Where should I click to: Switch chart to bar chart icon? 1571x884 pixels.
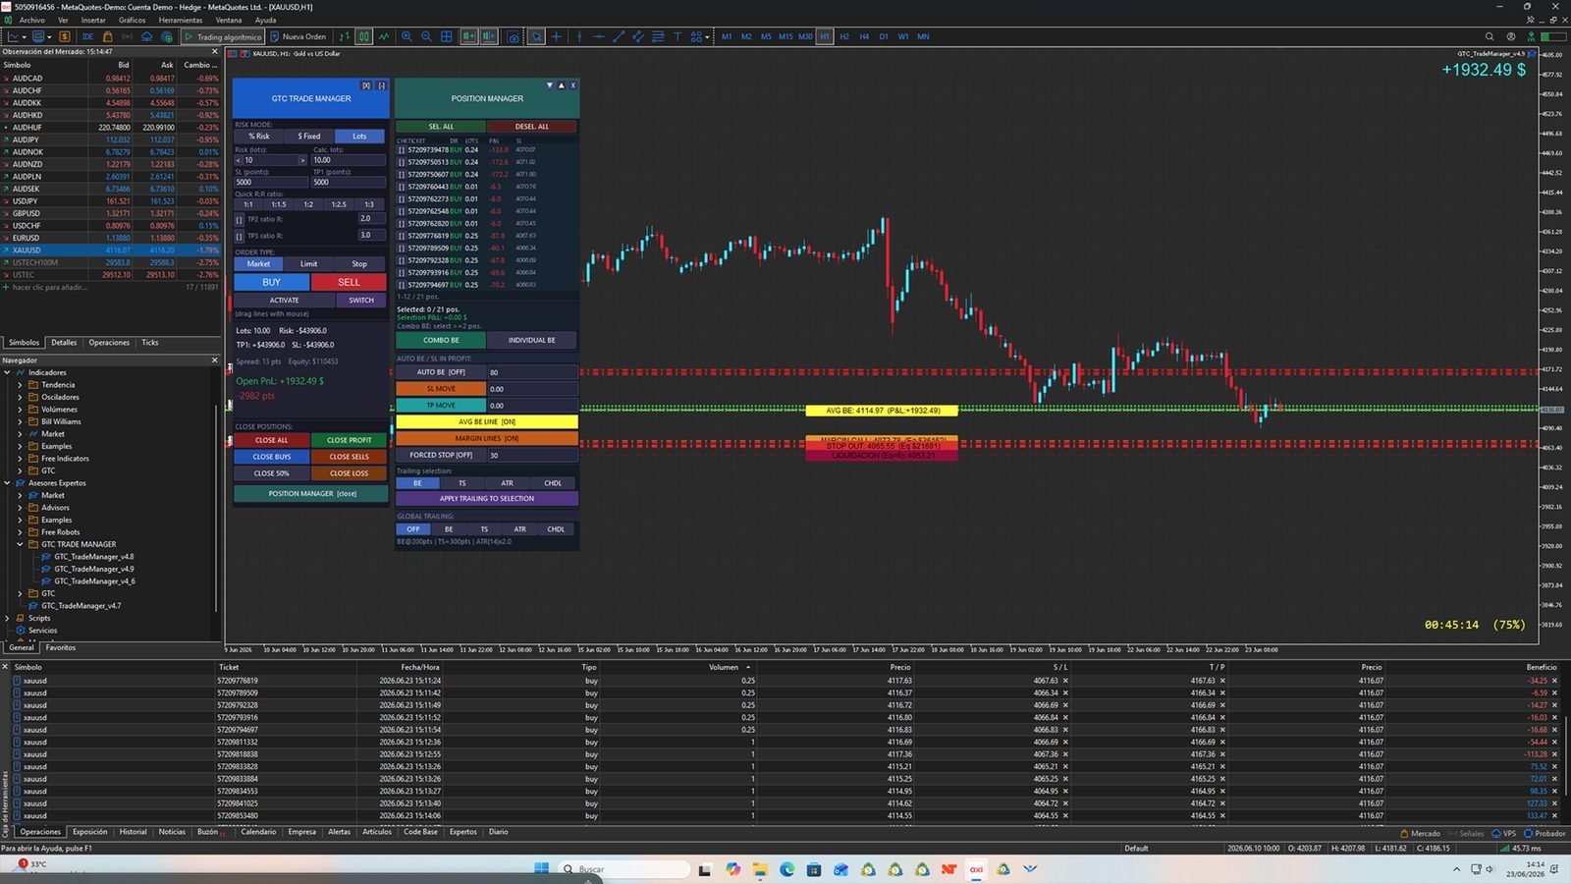point(344,36)
